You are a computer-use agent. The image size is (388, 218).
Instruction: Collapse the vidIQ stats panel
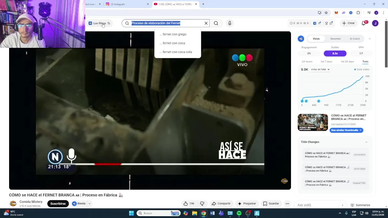(x=370, y=39)
